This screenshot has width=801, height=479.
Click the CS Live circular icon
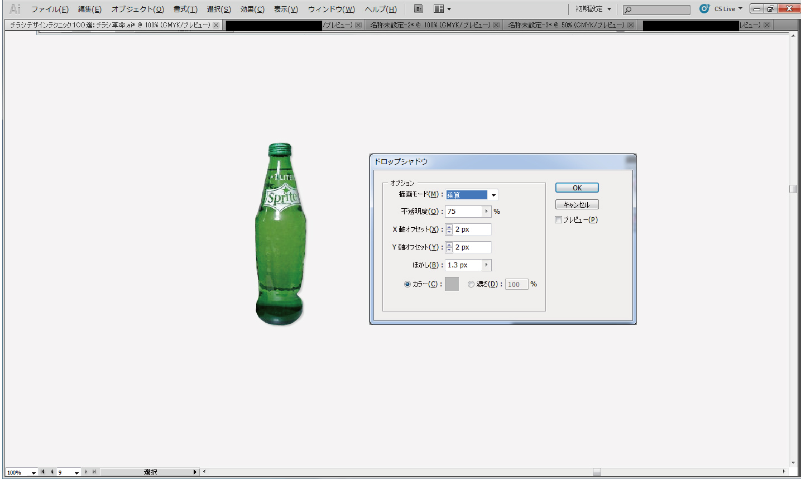[704, 8]
